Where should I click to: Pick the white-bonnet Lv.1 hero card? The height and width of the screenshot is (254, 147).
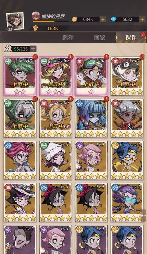[56, 160]
